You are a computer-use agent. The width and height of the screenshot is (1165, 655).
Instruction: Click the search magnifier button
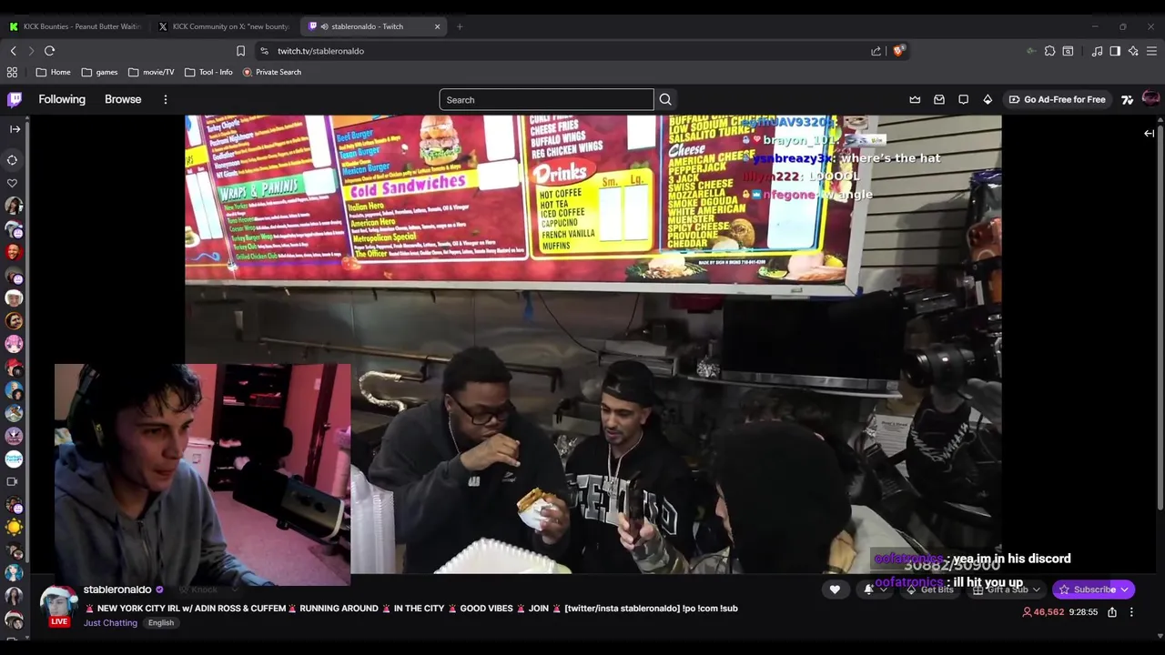tap(665, 99)
